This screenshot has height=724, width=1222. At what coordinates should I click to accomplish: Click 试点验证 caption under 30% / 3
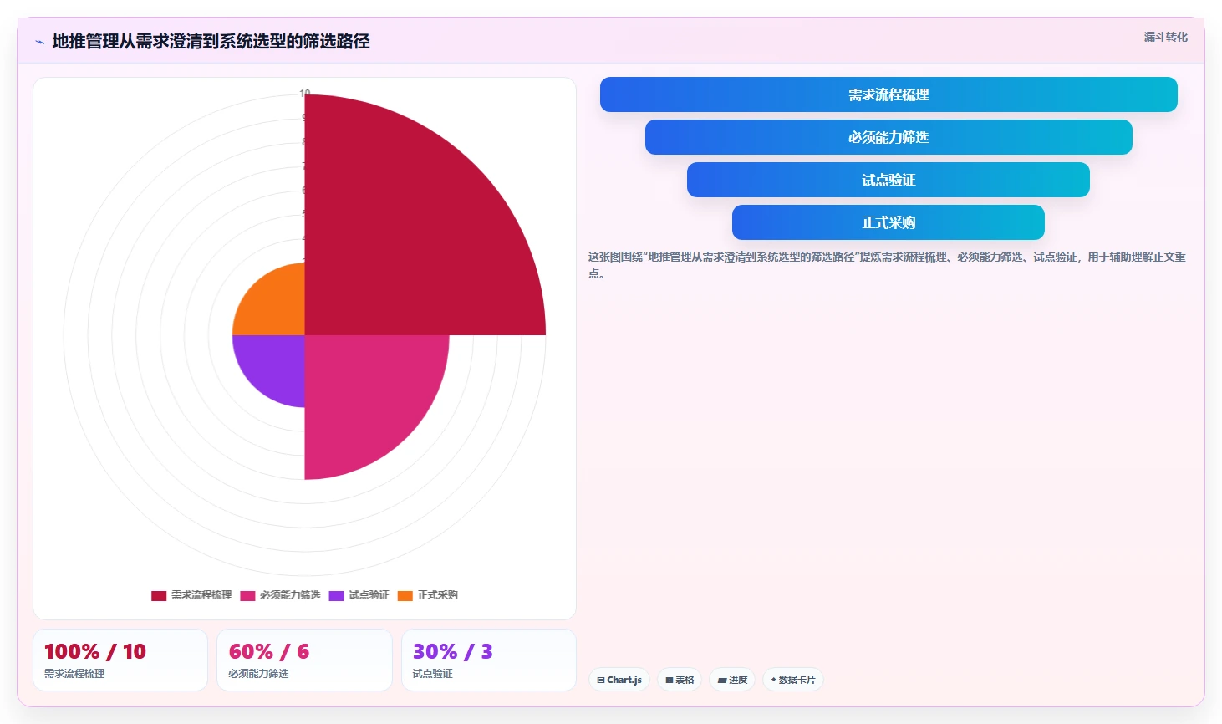pos(432,674)
